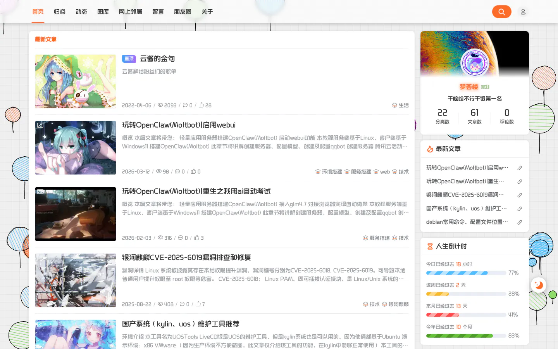Open article 玩转OpenClaw(Moltbot)|启用webui
This screenshot has height=349, width=558.
coord(179,125)
